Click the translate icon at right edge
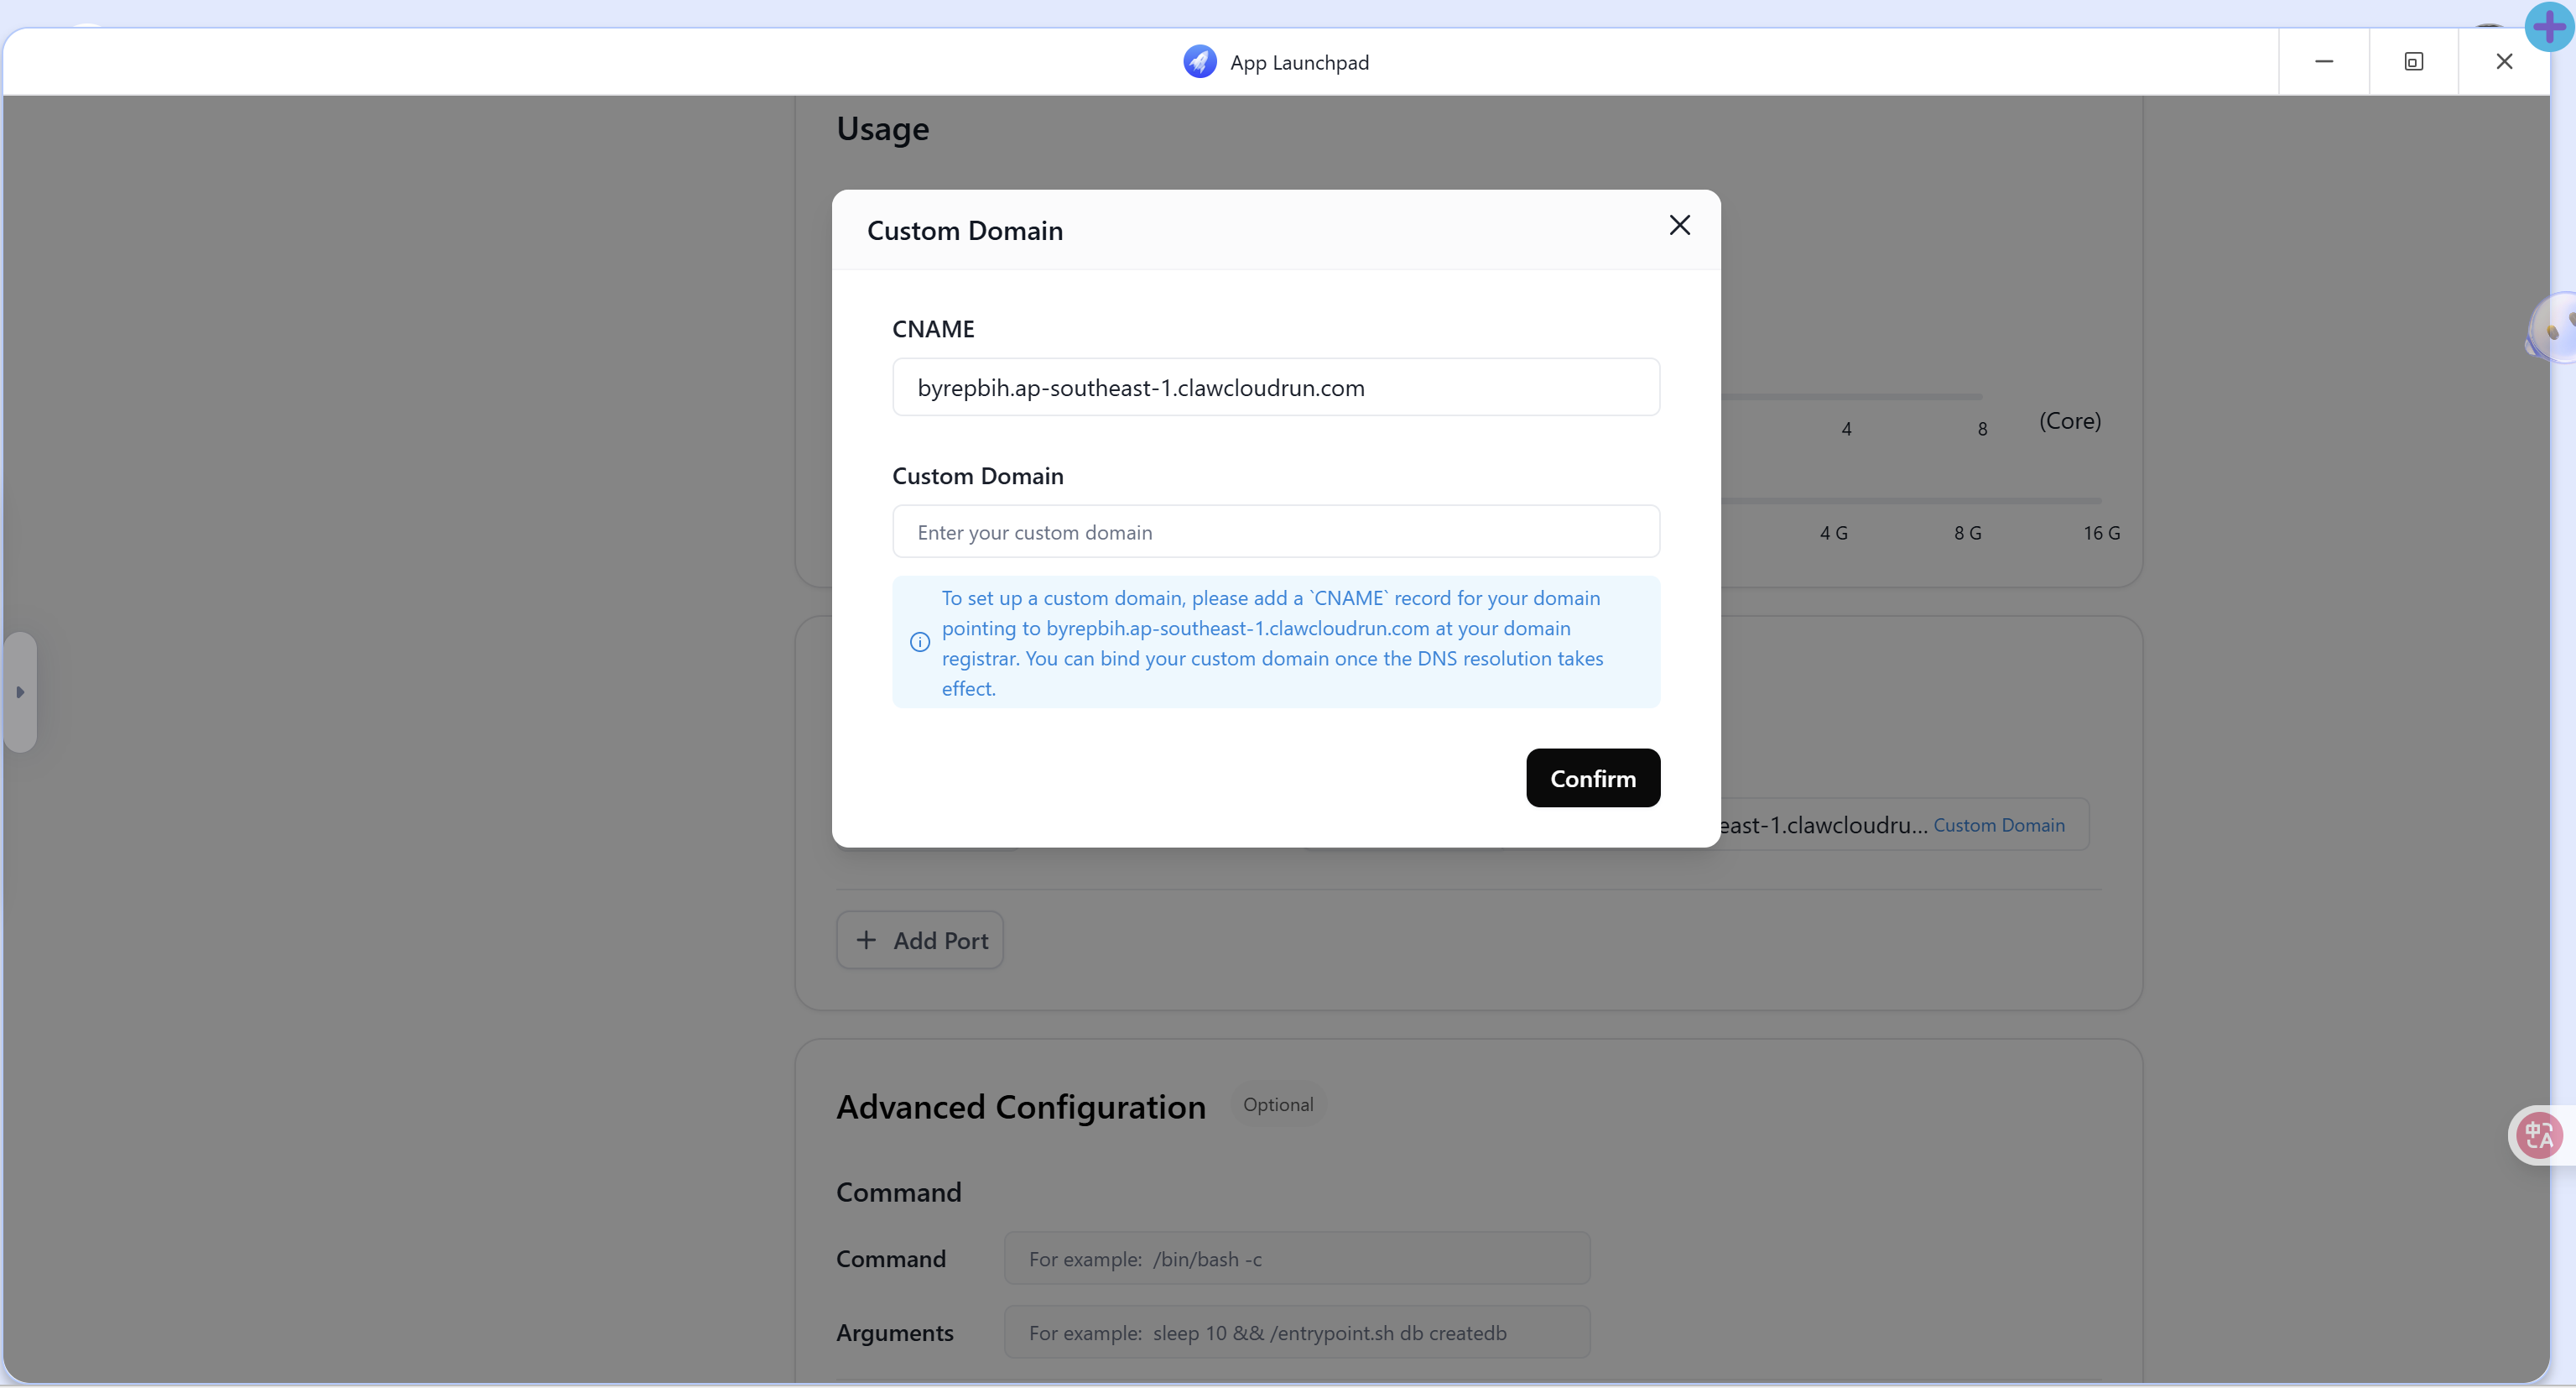Screen dimensions: 2576x1388 (x=2538, y=1135)
